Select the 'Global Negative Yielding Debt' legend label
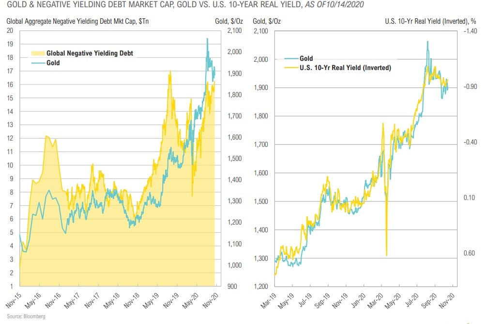This screenshot has width=487, height=324. tap(90, 53)
